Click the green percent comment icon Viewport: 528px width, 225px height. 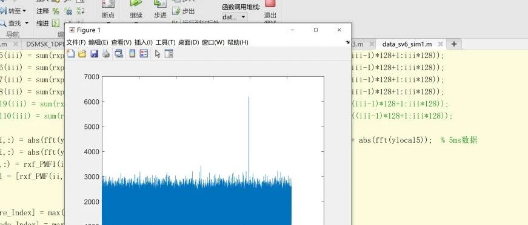56,11
